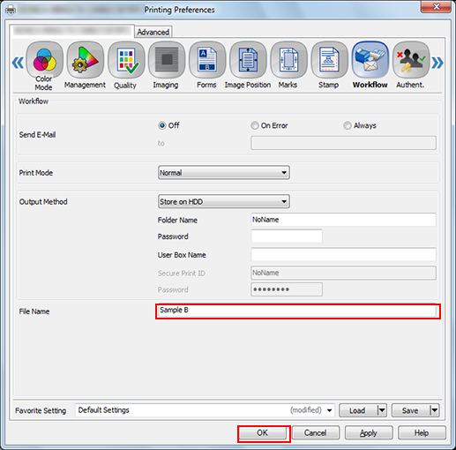Show more categories with right chevron arrow
Image resolution: width=456 pixels, height=450 pixels.
coord(437,63)
